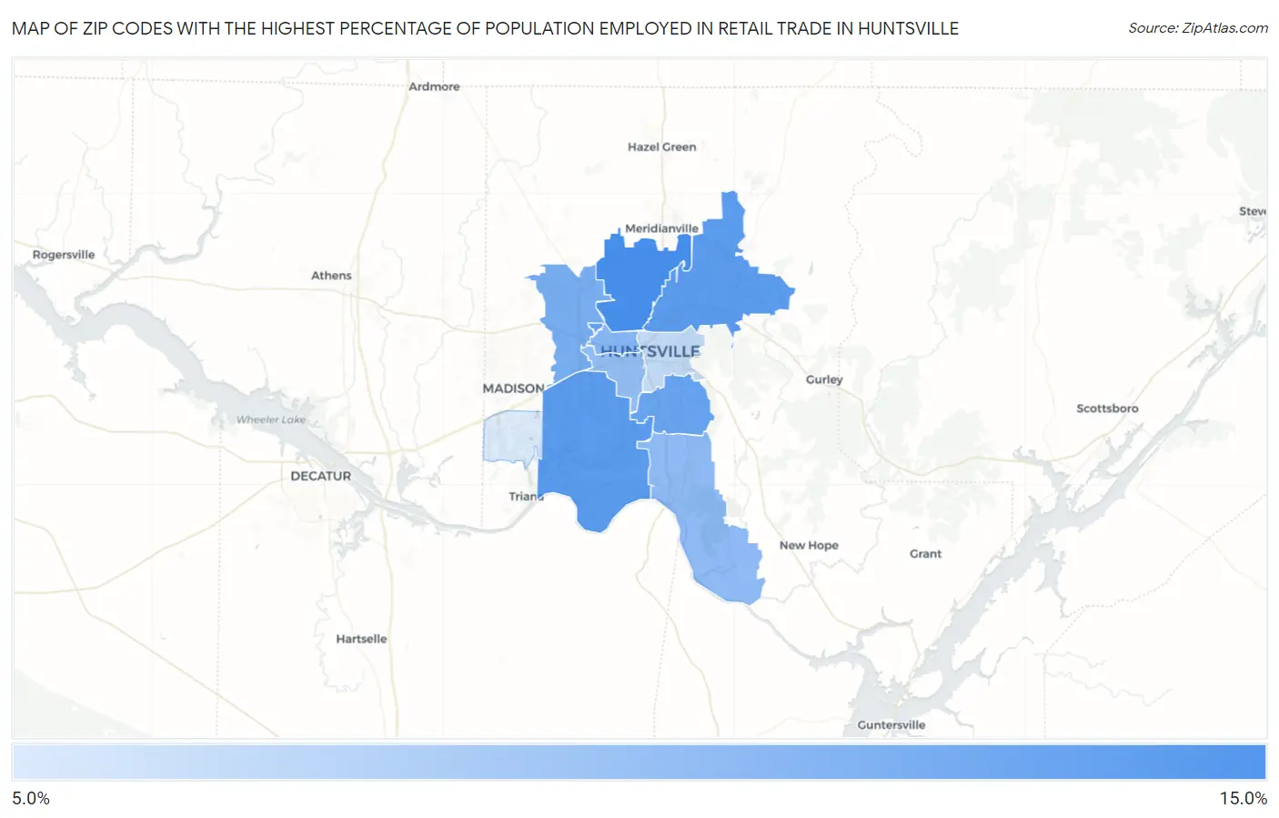Click the Rogersville town label
The width and height of the screenshot is (1279, 818).
tap(64, 255)
